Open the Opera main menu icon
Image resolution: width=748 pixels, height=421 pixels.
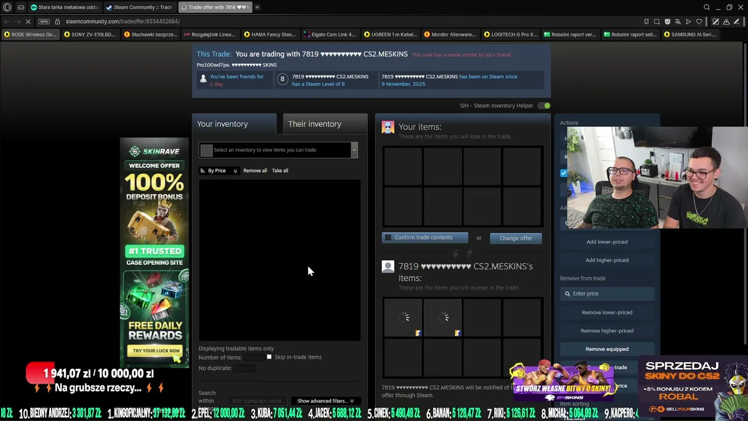8,8
